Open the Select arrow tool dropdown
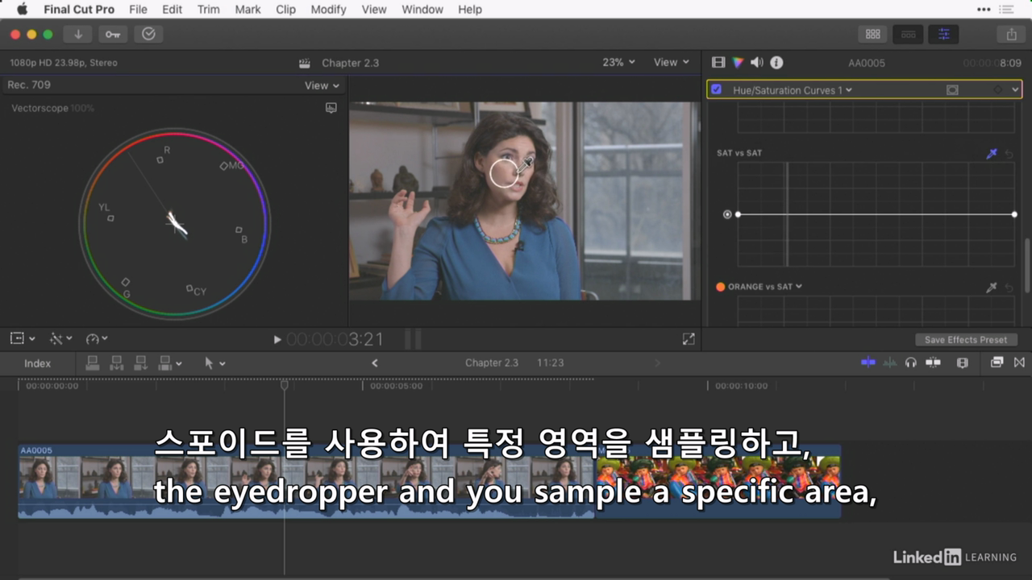 click(x=214, y=363)
